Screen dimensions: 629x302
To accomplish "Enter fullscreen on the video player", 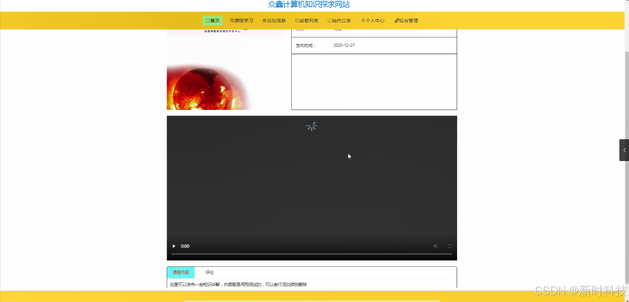I will tap(450, 246).
